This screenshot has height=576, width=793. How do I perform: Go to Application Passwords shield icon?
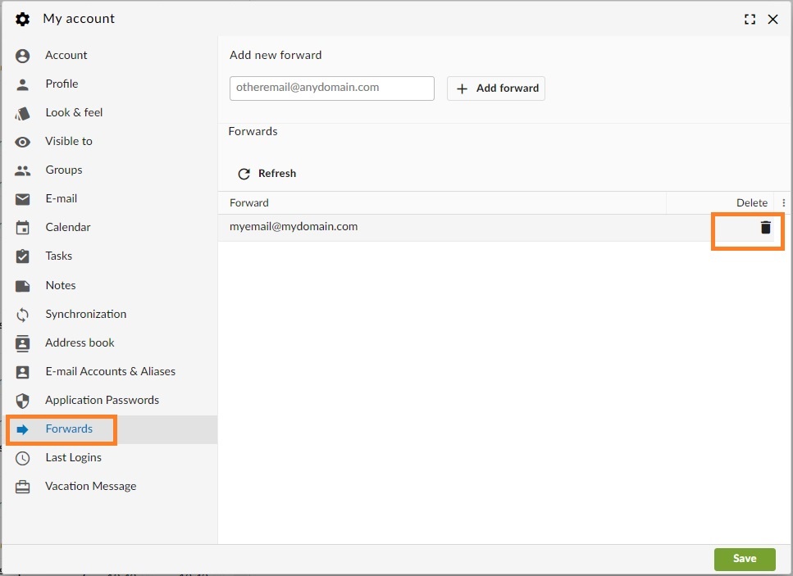22,401
